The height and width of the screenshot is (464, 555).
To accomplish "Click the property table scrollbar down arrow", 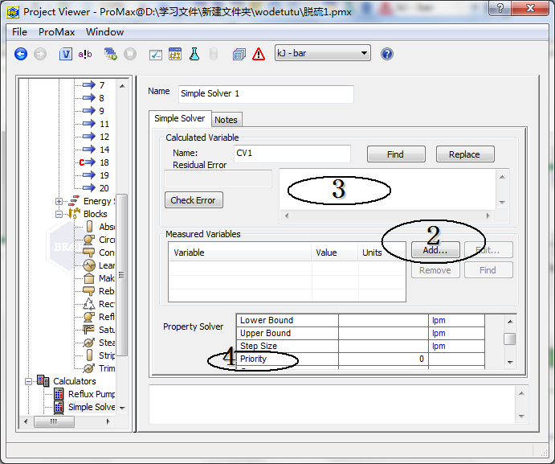I will click(510, 363).
